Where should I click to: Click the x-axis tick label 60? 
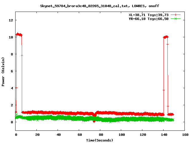point(80,135)
